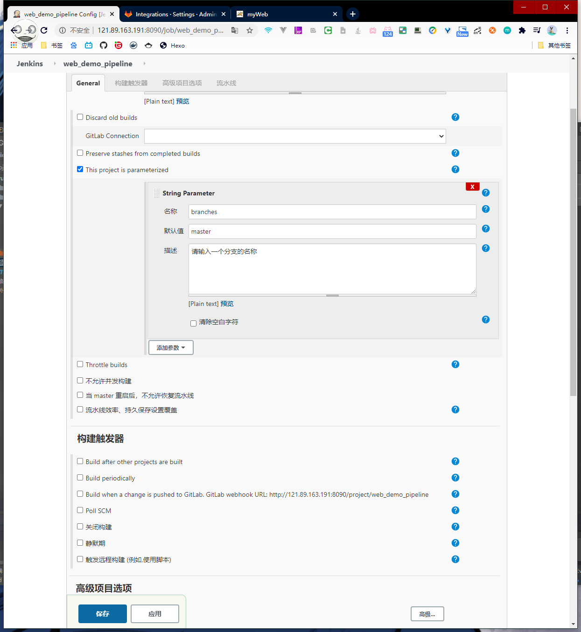Switch to the 构建触发器 tab
Viewport: 581px width, 632px height.
point(131,83)
